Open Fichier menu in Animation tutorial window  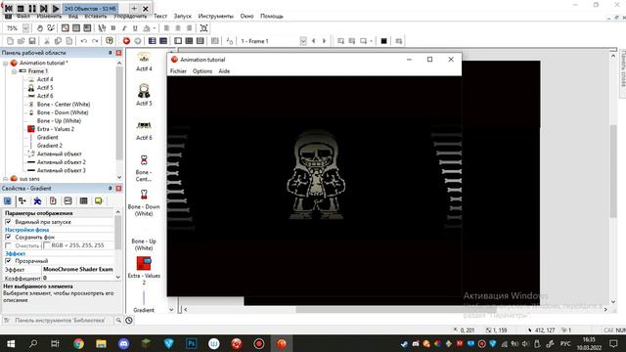click(178, 71)
